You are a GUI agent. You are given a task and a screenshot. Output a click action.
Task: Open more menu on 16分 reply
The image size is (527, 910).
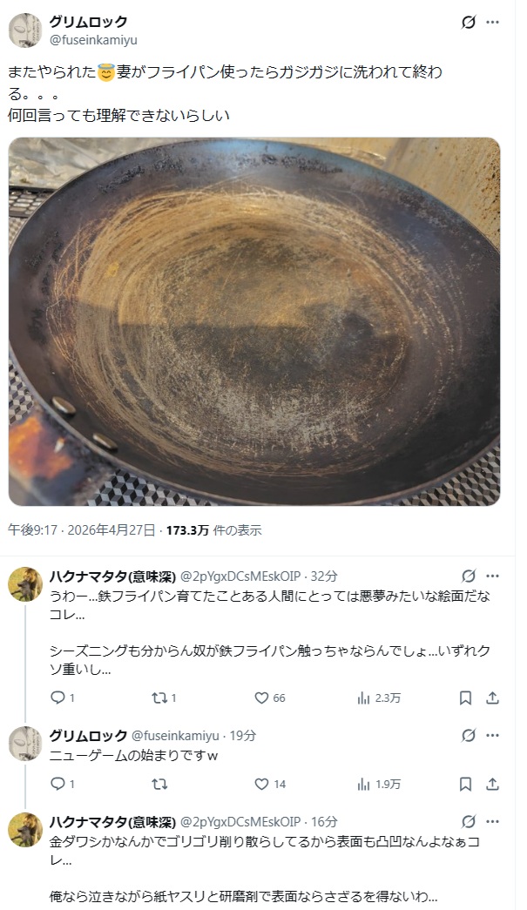coord(493,822)
